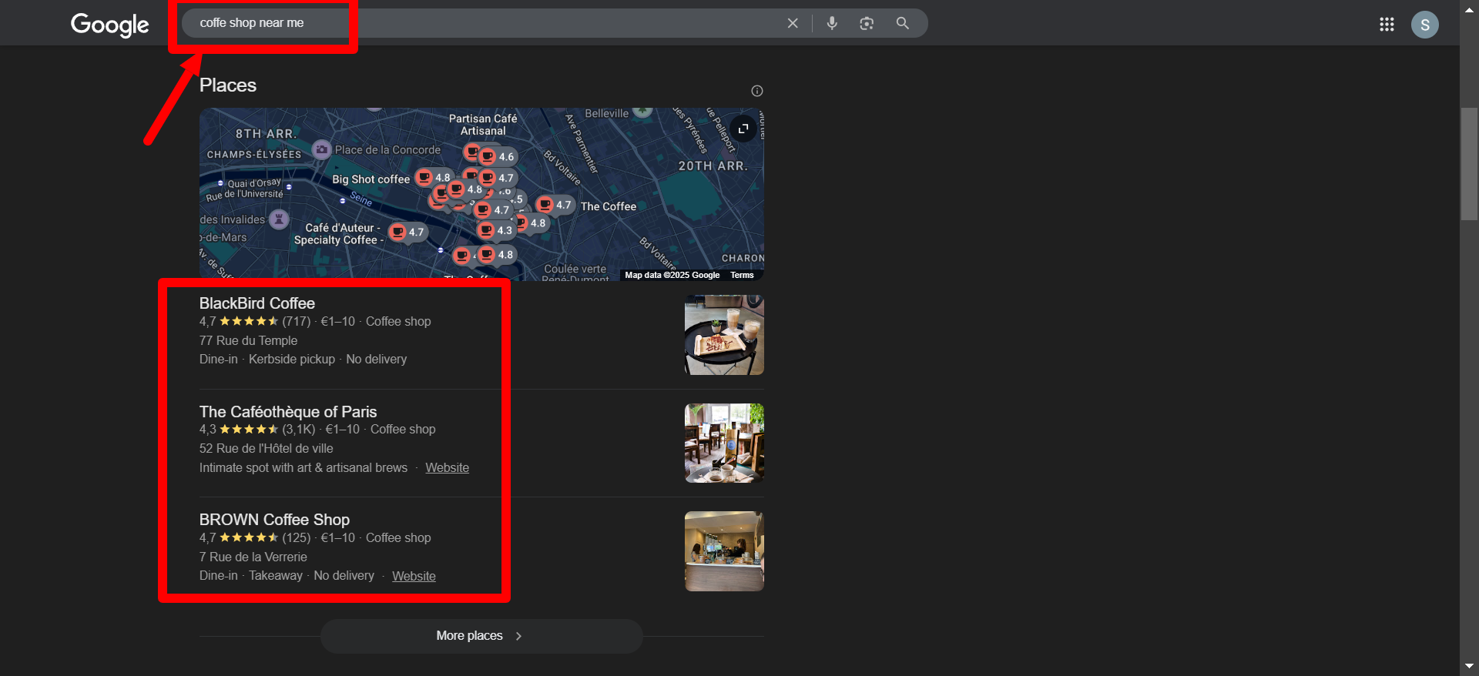Screen dimensions: 1479x676
Task: Click the info icon next to Places
Action: (x=757, y=91)
